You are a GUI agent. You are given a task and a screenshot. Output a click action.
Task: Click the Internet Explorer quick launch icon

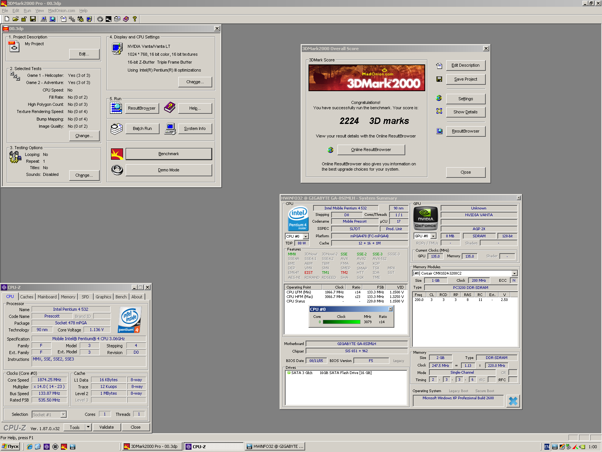point(30,447)
